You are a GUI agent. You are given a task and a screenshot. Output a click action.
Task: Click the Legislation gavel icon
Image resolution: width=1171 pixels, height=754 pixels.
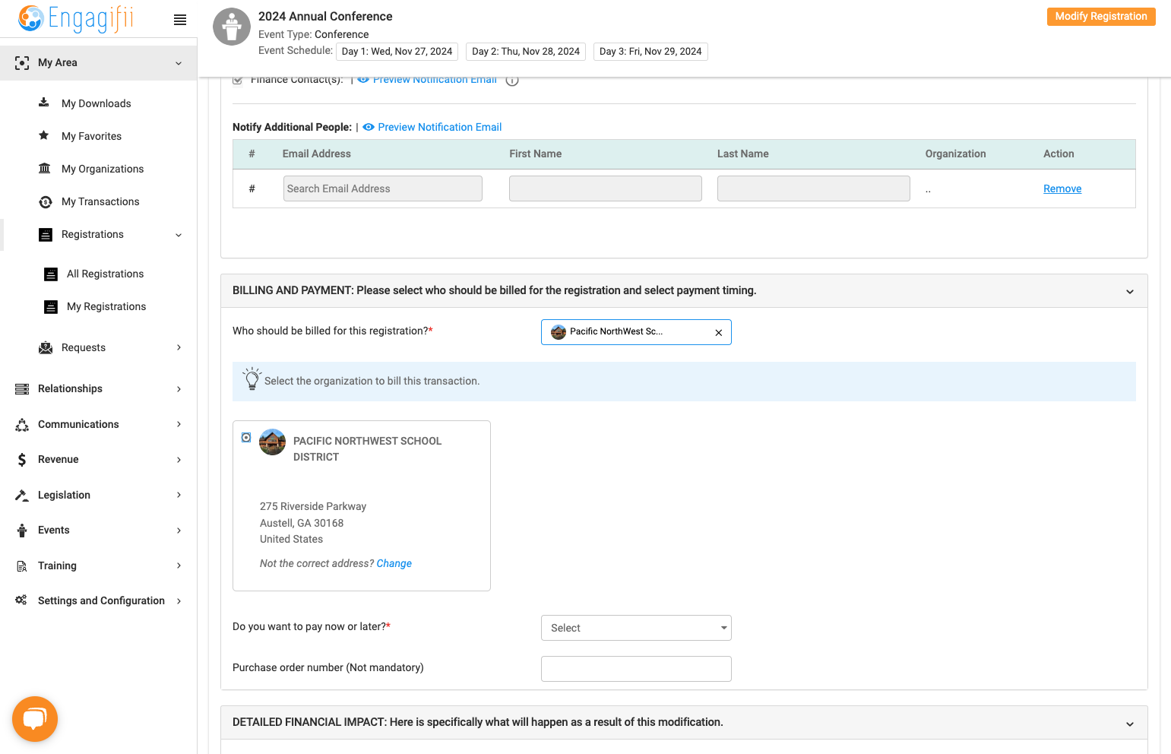pos(22,495)
